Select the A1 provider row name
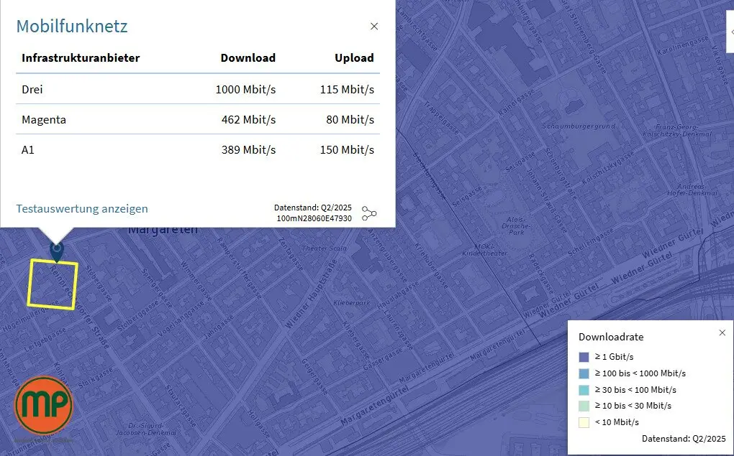The height and width of the screenshot is (456, 734). (x=27, y=150)
